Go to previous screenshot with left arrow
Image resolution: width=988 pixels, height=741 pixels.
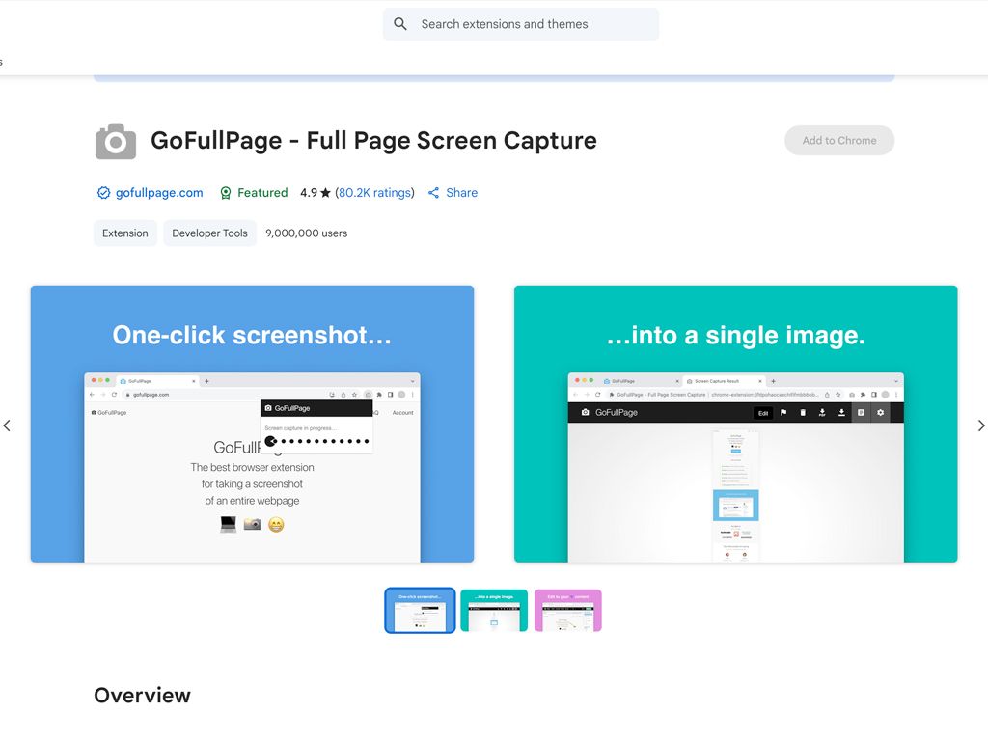click(7, 425)
